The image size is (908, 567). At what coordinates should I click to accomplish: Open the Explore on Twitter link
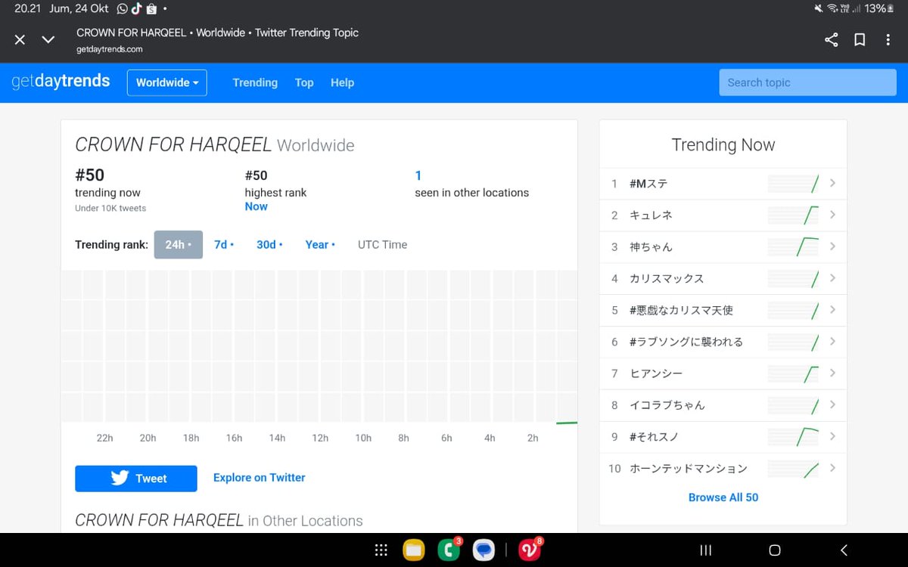[260, 478]
